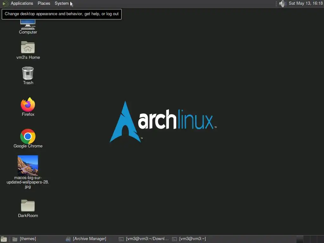Select the Google Chrome desktop launcher
324x243 pixels.
[28, 136]
